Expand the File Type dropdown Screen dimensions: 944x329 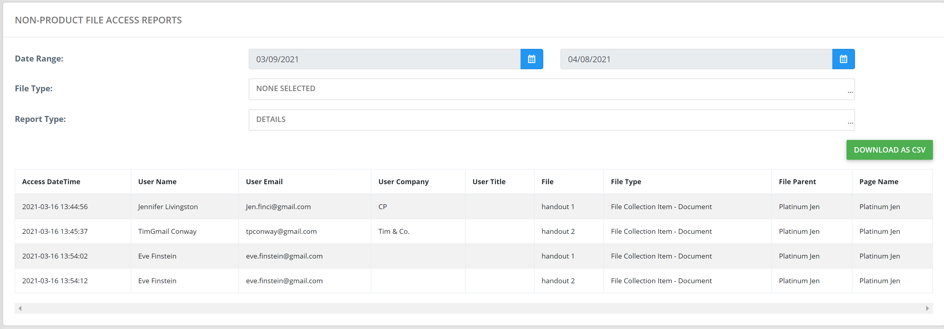point(551,89)
